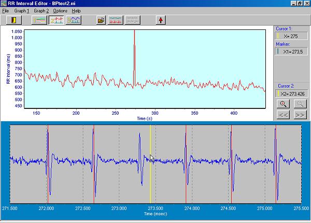Click the Cursor 1 X=275 value field
This screenshot has height=223, width=311.
click(x=291, y=37)
